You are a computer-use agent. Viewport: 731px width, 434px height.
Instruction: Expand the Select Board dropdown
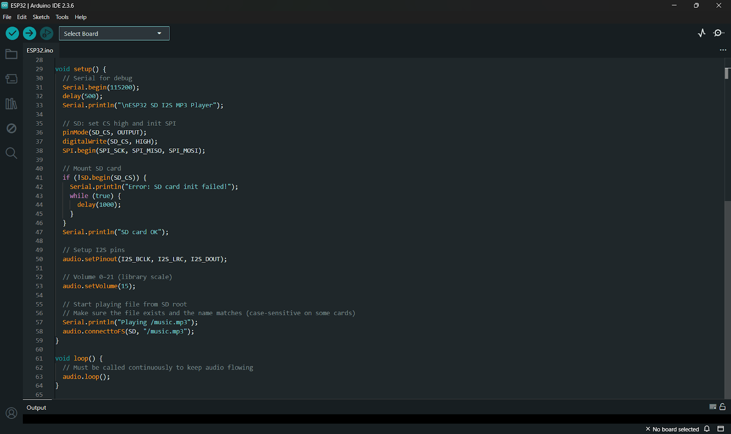point(114,33)
